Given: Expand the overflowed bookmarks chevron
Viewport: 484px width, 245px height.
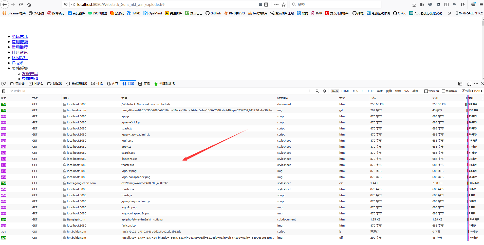Looking at the screenshot, I should pos(450,13).
